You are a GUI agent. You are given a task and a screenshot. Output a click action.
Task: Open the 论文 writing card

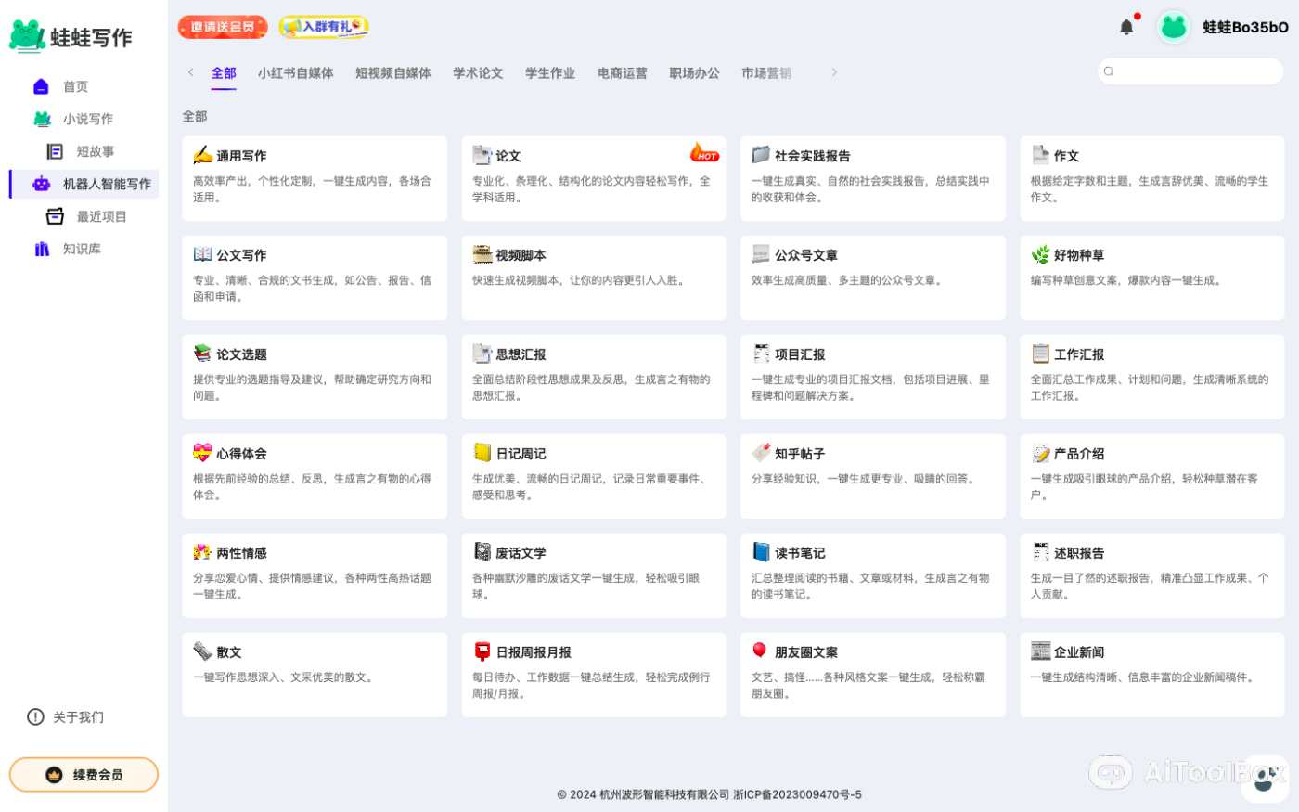(594, 177)
